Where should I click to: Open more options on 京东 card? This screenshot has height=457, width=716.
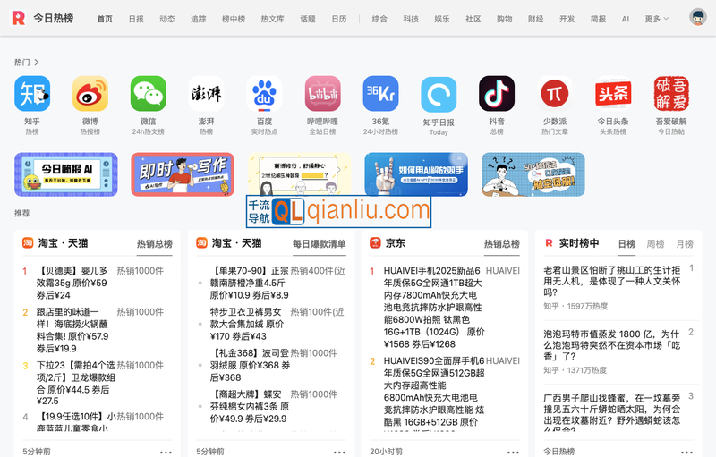(513, 452)
